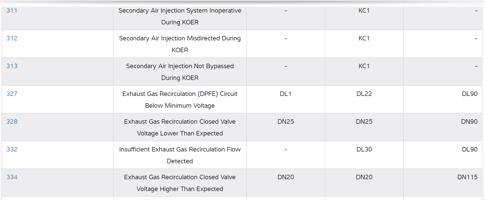Select the Secondary Air Injection Misdirected description
The width and height of the screenshot is (485, 200).
tap(180, 44)
